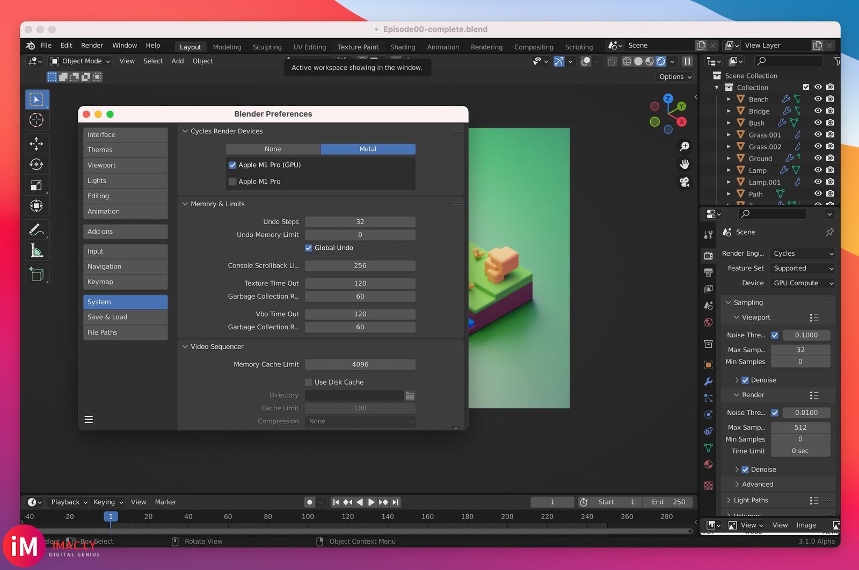Click the Blender logo menu icon

[x=31, y=46]
